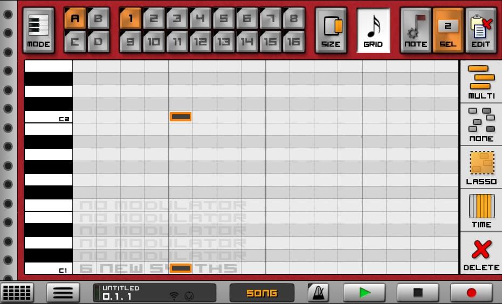502x304 pixels.
Task: Start playback with the play button
Action: tap(365, 292)
